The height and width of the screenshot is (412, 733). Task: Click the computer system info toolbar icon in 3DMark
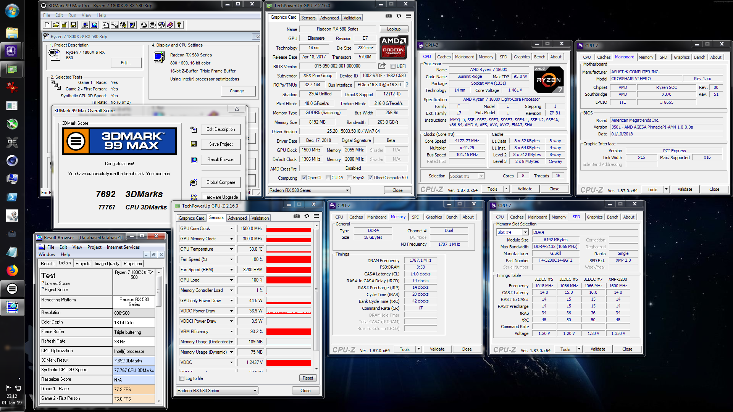pyautogui.click(x=85, y=25)
